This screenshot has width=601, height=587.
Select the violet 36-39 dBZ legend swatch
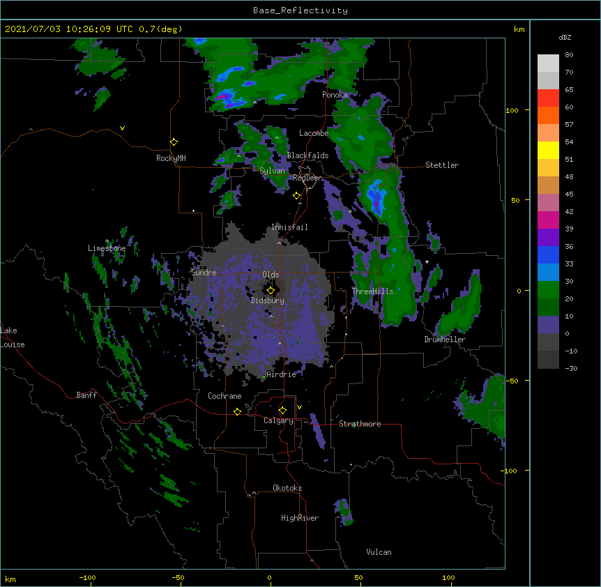[x=548, y=237]
